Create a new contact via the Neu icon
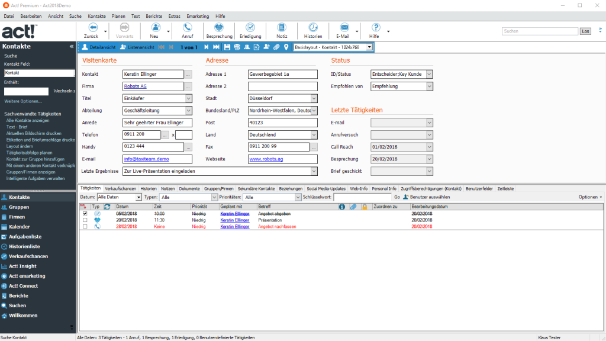This screenshot has width=606, height=341. click(154, 28)
